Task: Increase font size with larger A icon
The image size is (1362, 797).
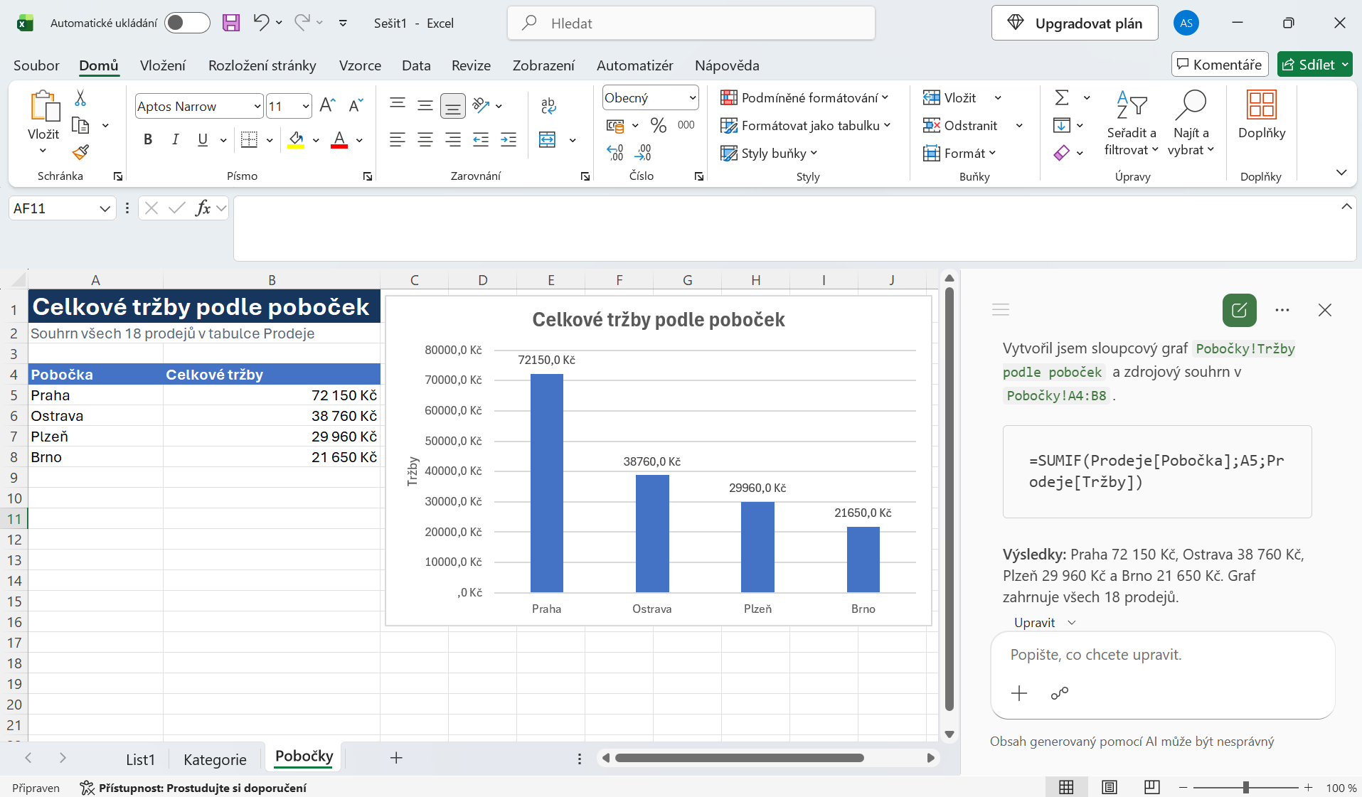Action: pyautogui.click(x=327, y=106)
